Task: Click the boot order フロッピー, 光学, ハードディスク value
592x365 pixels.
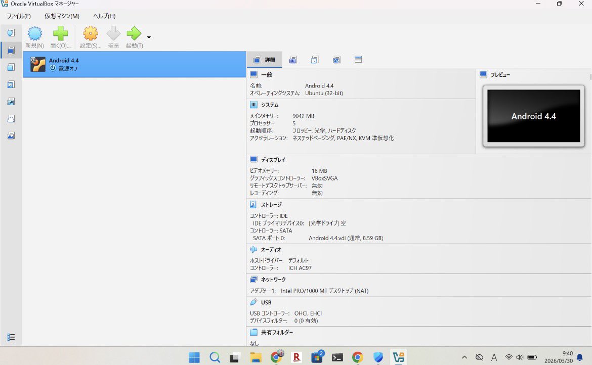Action: [x=324, y=130]
